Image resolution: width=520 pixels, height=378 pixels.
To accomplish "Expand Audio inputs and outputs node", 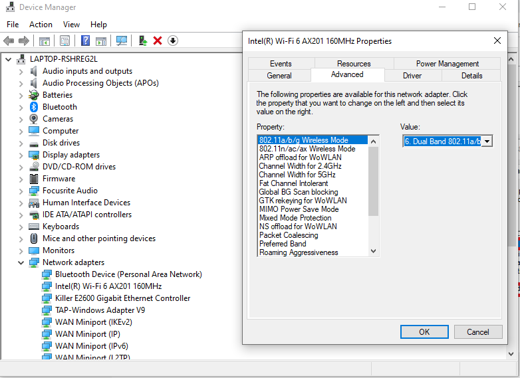I will tap(21, 72).
